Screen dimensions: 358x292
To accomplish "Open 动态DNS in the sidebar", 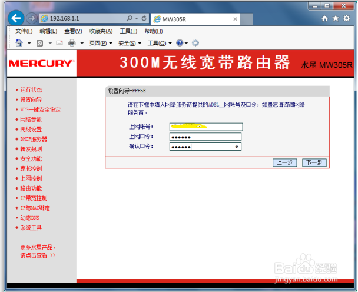I will (x=29, y=218).
